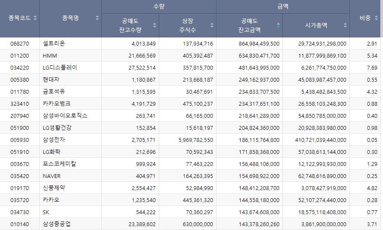Click stock code 051910
This screenshot has height=230, width=383.
[19, 152]
